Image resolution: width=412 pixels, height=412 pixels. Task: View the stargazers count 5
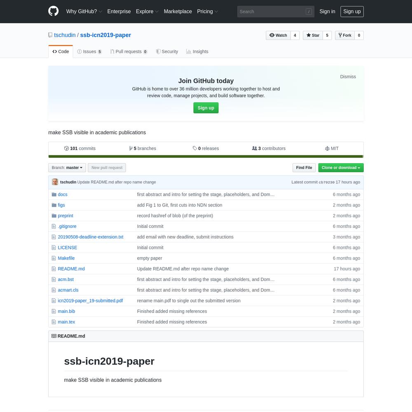click(327, 35)
